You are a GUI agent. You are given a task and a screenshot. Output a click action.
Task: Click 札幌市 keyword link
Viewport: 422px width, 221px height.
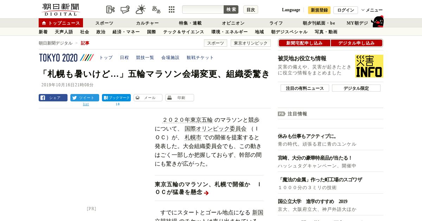coord(193,138)
